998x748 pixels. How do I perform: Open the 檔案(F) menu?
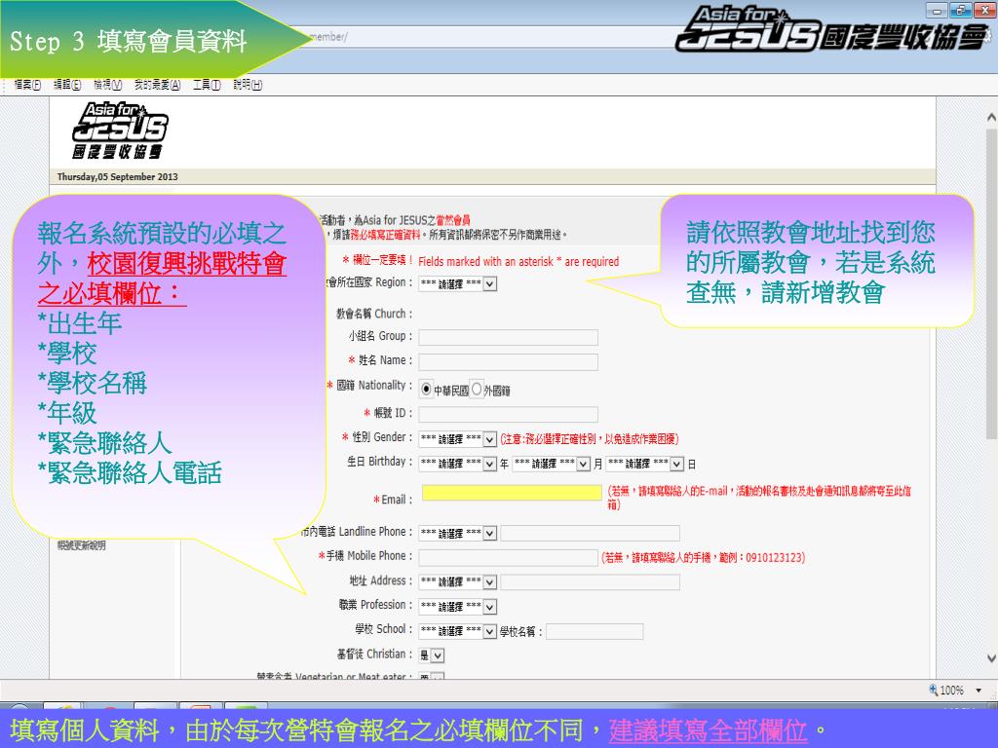[x=27, y=85]
